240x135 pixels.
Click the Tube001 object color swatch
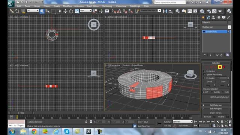[229, 22]
